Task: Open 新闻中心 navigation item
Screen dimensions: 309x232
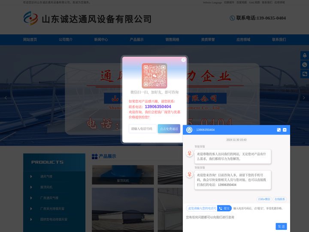Action: click(101, 40)
